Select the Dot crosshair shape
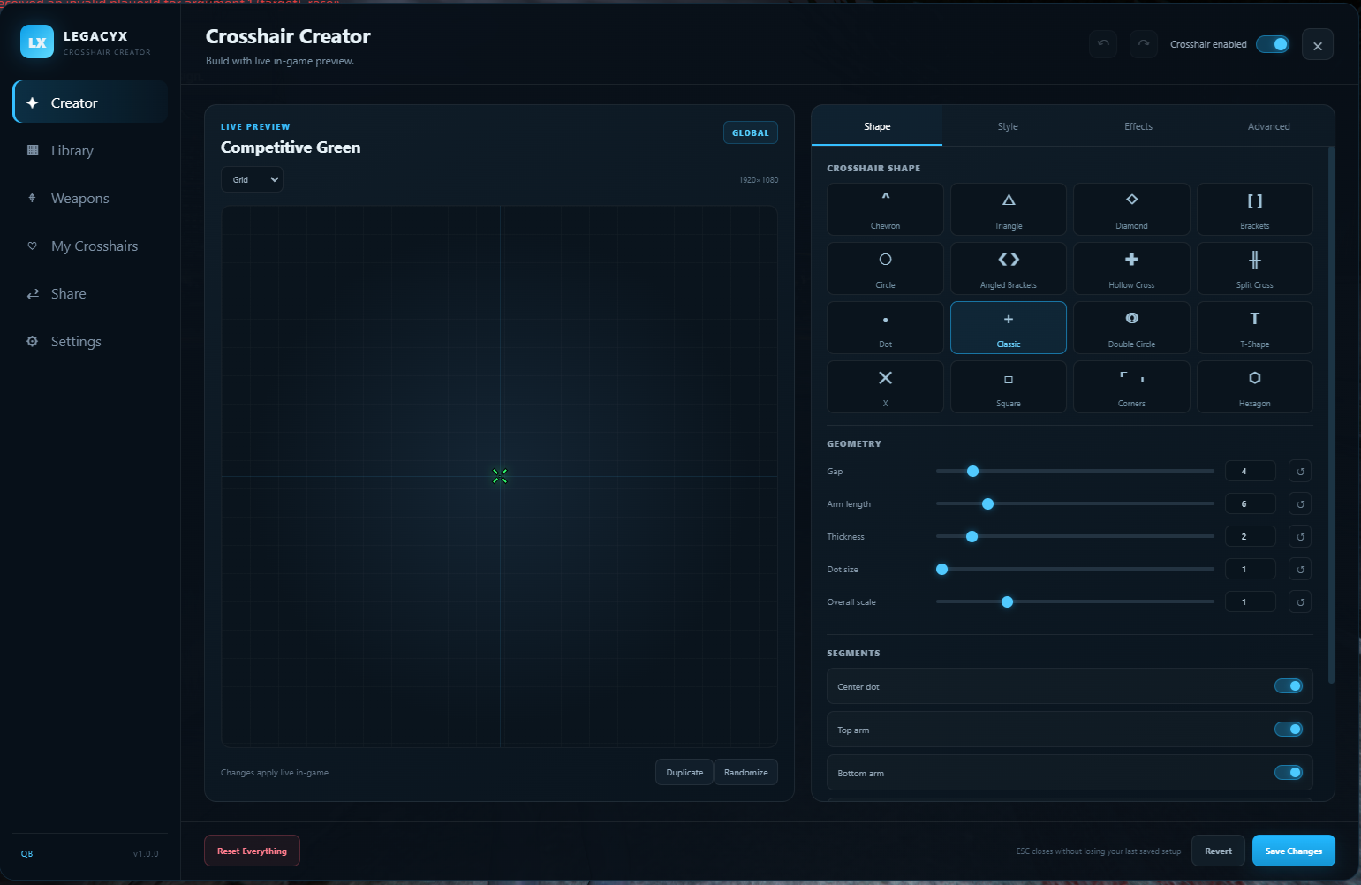The height and width of the screenshot is (885, 1361). click(x=885, y=328)
